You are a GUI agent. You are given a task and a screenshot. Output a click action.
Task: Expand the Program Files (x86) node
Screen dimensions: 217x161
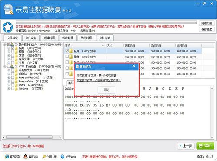pos(9,77)
